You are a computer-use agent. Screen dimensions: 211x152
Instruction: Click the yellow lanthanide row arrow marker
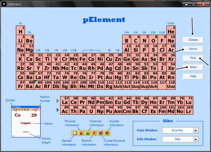[58, 101]
